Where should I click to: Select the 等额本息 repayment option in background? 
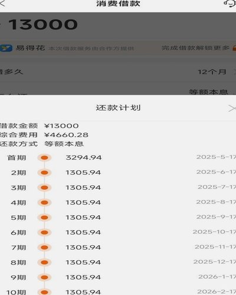[x=208, y=92]
